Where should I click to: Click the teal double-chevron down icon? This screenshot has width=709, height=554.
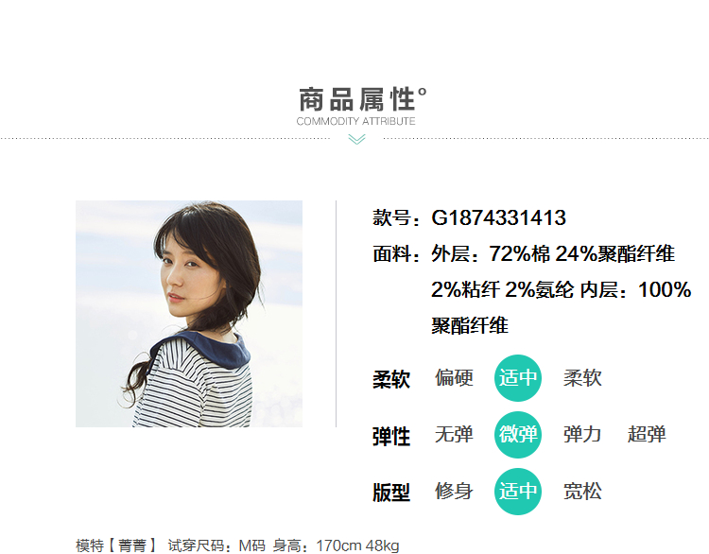356,139
